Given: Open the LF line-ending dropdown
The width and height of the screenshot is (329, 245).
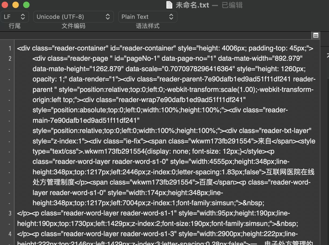Looking at the screenshot, I should point(13,17).
